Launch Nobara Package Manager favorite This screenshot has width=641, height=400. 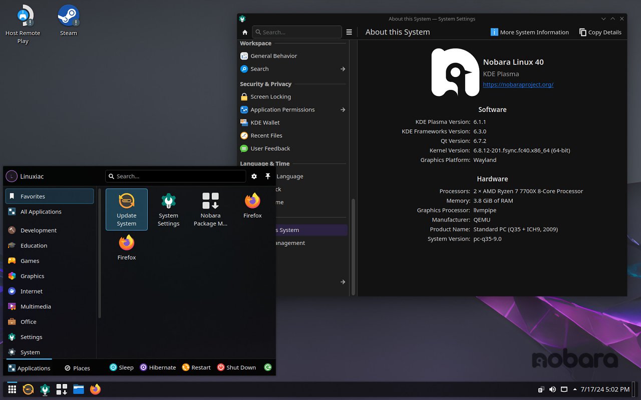[x=210, y=209]
